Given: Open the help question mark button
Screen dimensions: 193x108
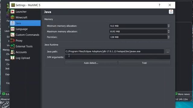Looking at the screenshot, I should pos(160,5).
